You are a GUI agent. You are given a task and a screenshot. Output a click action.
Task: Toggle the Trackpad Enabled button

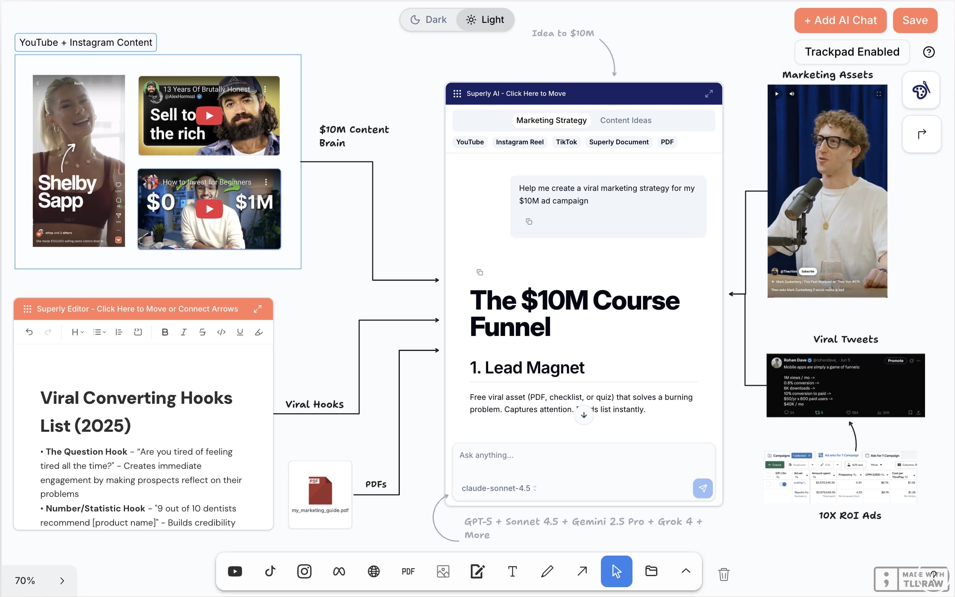(852, 52)
